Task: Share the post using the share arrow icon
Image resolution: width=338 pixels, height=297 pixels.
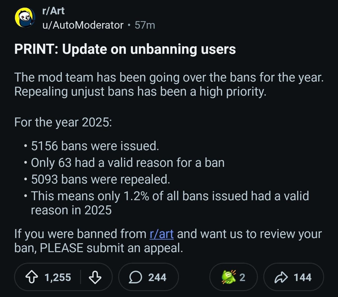Action: coord(281,277)
